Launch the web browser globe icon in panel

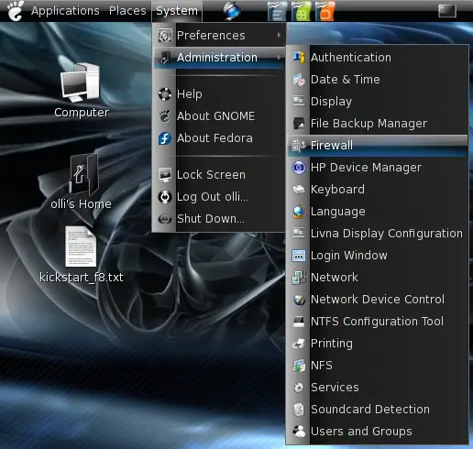[231, 11]
